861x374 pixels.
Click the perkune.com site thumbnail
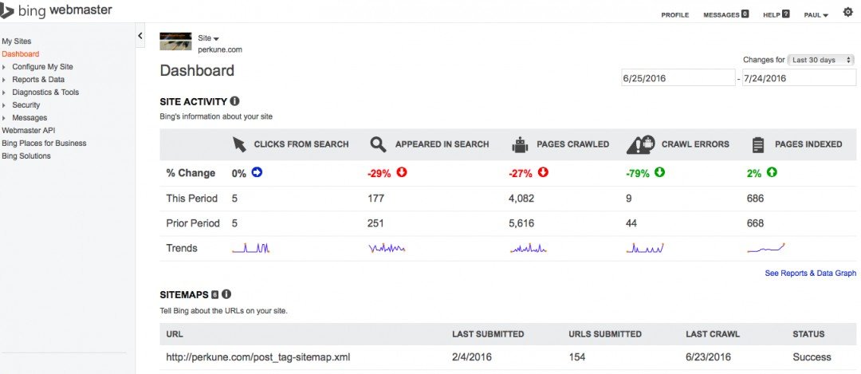click(x=175, y=41)
